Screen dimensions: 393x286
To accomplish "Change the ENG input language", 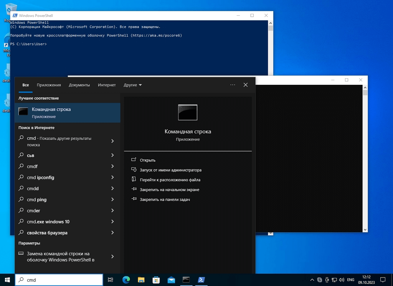I will coord(351,280).
